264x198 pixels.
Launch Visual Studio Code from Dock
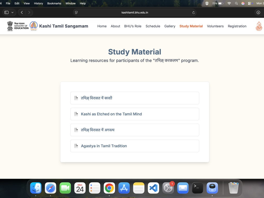click(153, 188)
